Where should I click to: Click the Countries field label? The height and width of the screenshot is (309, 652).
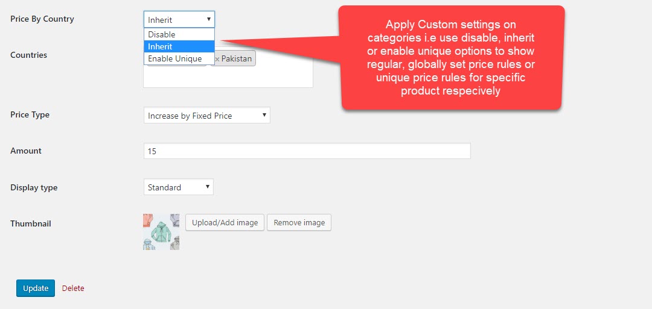point(28,55)
